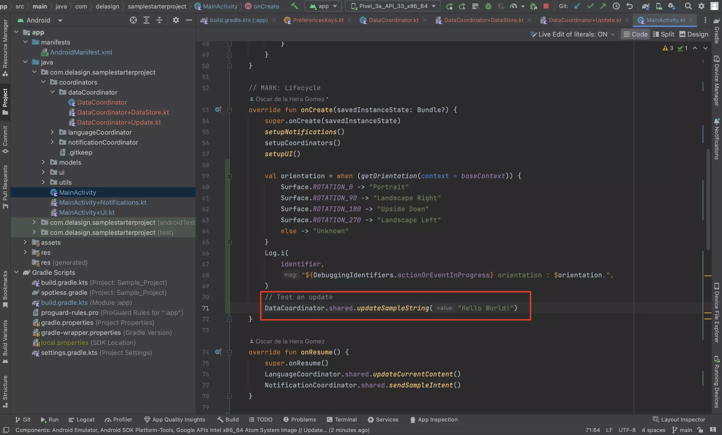
Task: Click Expand All in Project panel
Action: [146, 20]
